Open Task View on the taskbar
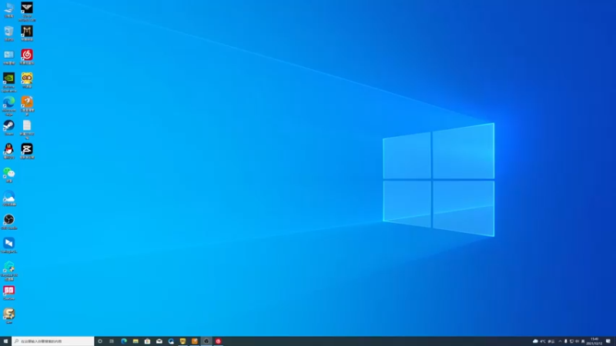 coord(112,341)
